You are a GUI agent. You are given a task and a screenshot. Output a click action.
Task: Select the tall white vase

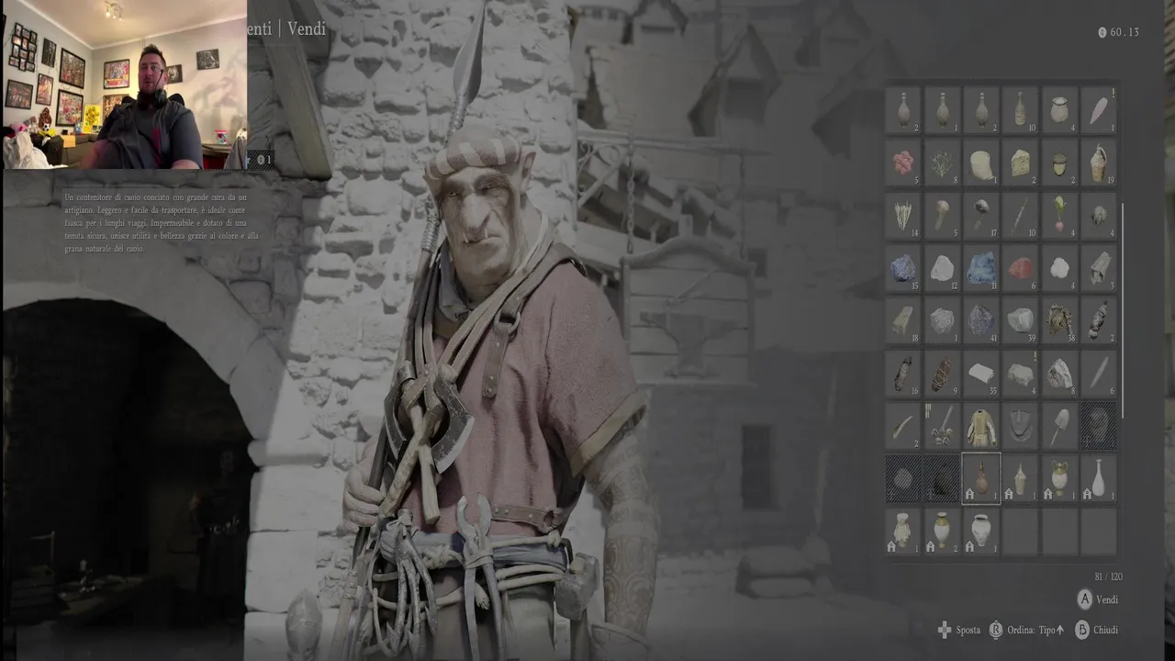(x=1099, y=477)
